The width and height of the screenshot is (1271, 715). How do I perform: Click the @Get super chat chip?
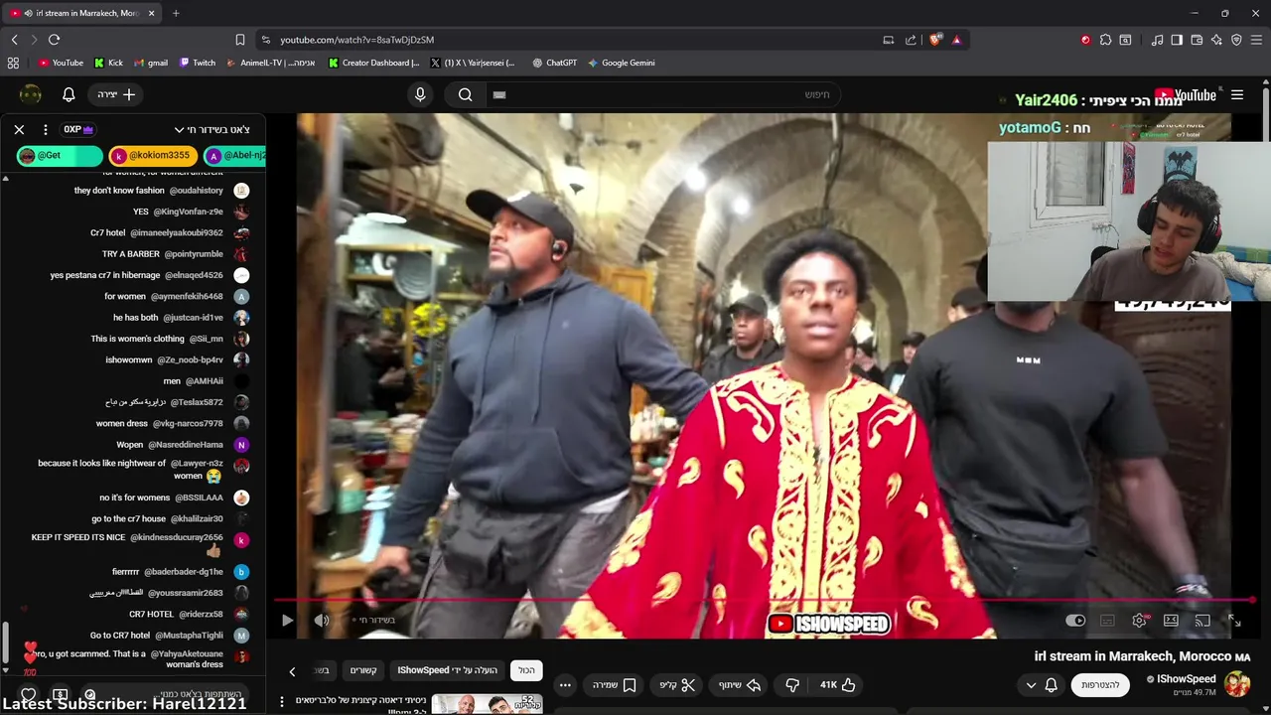pos(60,156)
